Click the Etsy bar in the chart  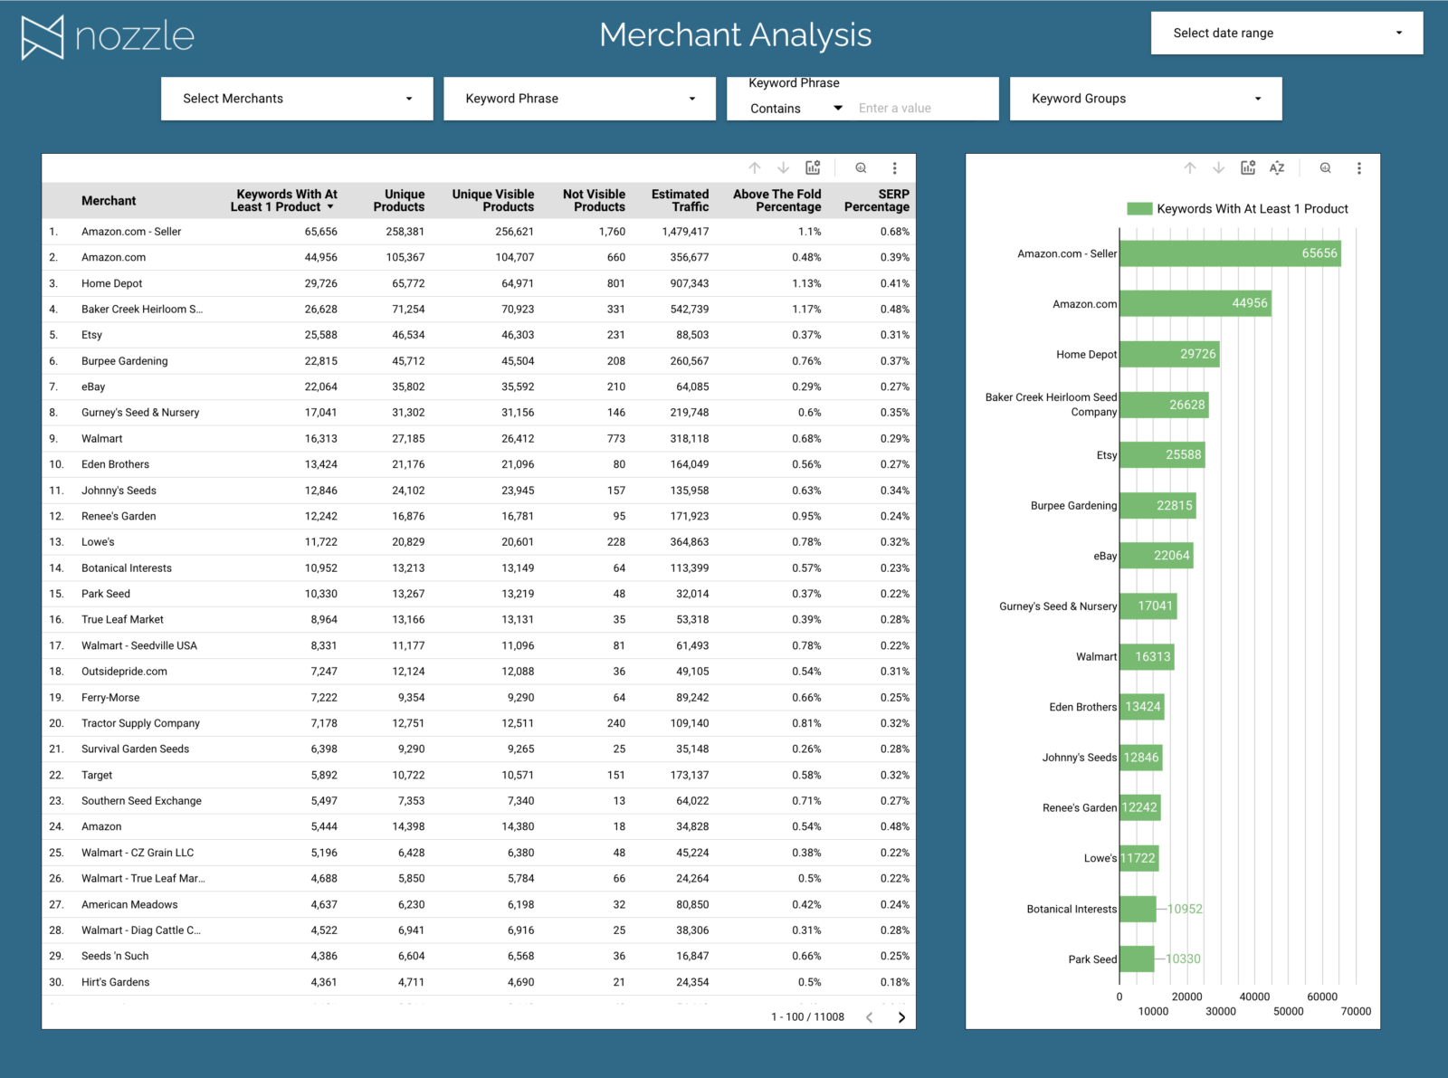1161,454
